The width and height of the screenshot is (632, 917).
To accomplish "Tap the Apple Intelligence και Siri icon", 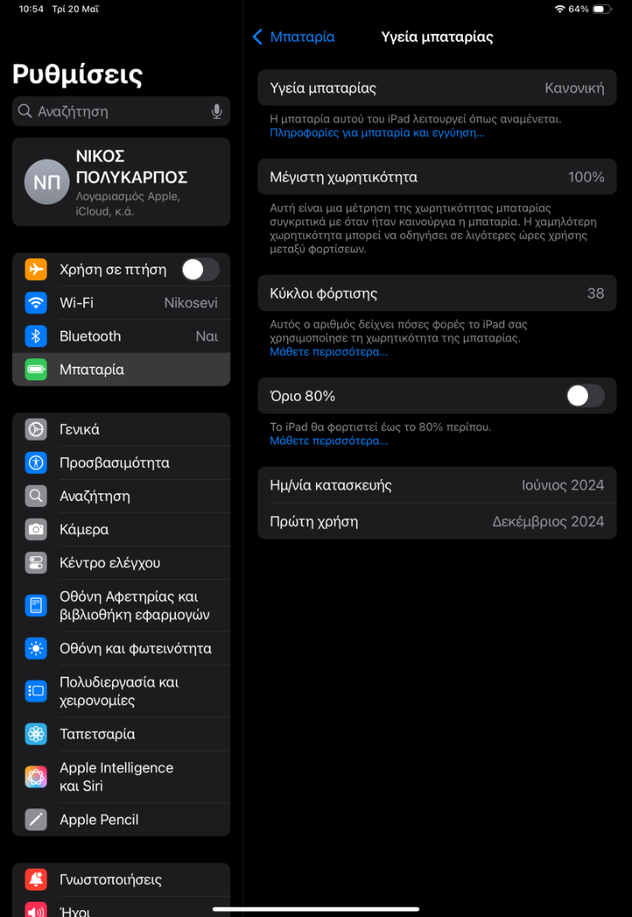I will (x=36, y=777).
